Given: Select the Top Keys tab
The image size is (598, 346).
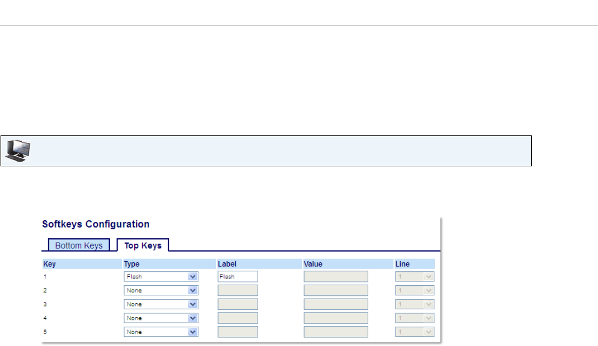Looking at the screenshot, I should point(143,245).
